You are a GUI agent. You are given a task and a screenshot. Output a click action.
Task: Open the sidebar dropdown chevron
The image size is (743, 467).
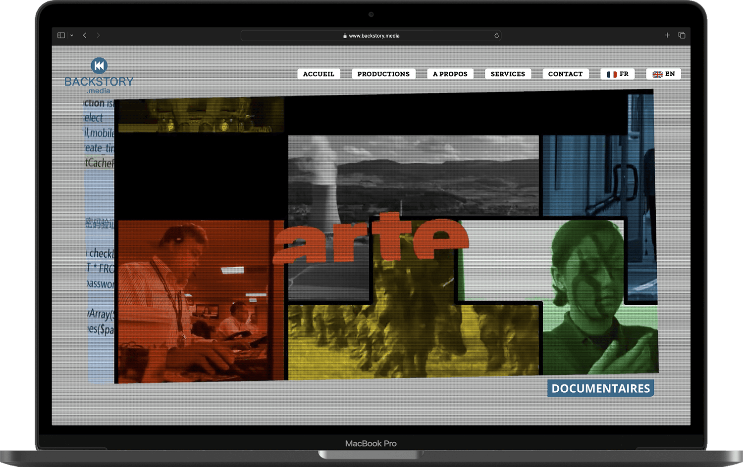[x=72, y=36]
